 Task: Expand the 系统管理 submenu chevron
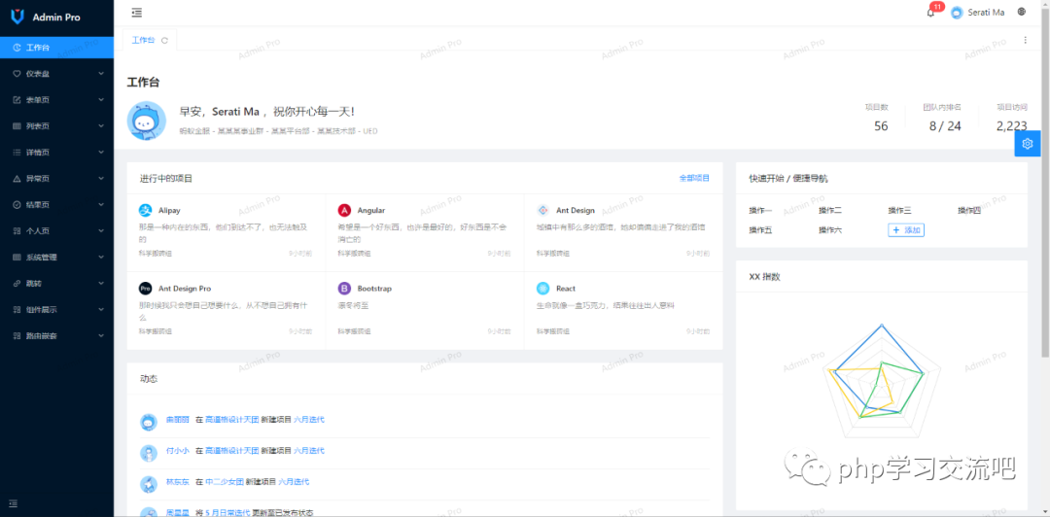(x=101, y=258)
